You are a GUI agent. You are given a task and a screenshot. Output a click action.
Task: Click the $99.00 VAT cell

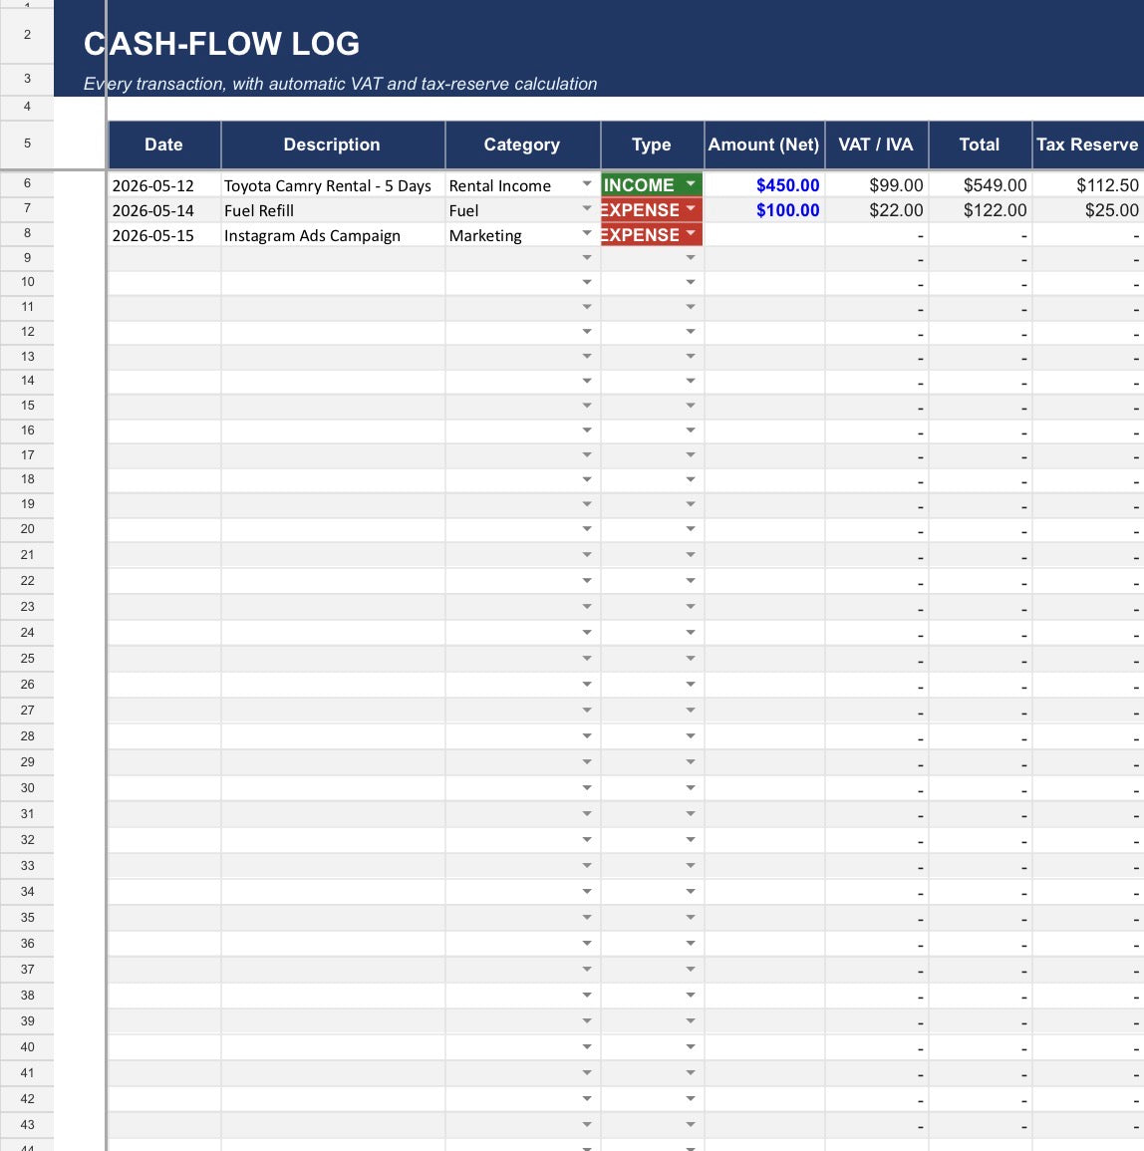877,185
